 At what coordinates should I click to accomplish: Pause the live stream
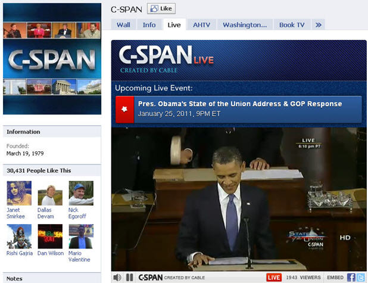tap(130, 277)
